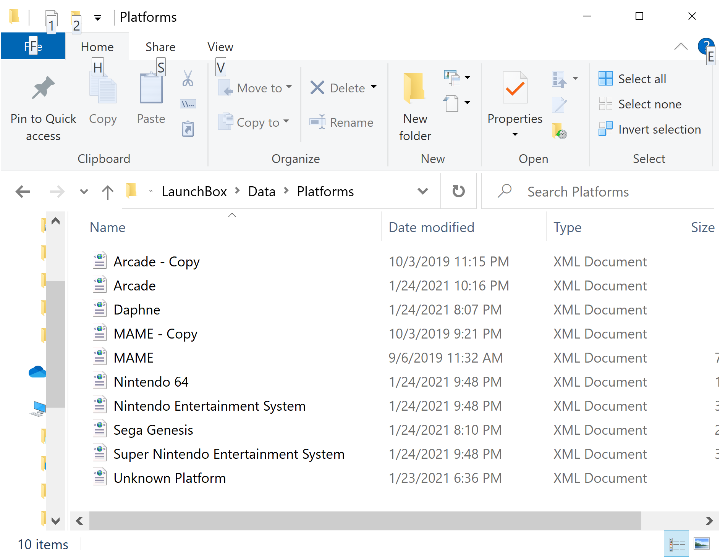
Task: Expand the New item dropdown arrow
Action: (467, 77)
